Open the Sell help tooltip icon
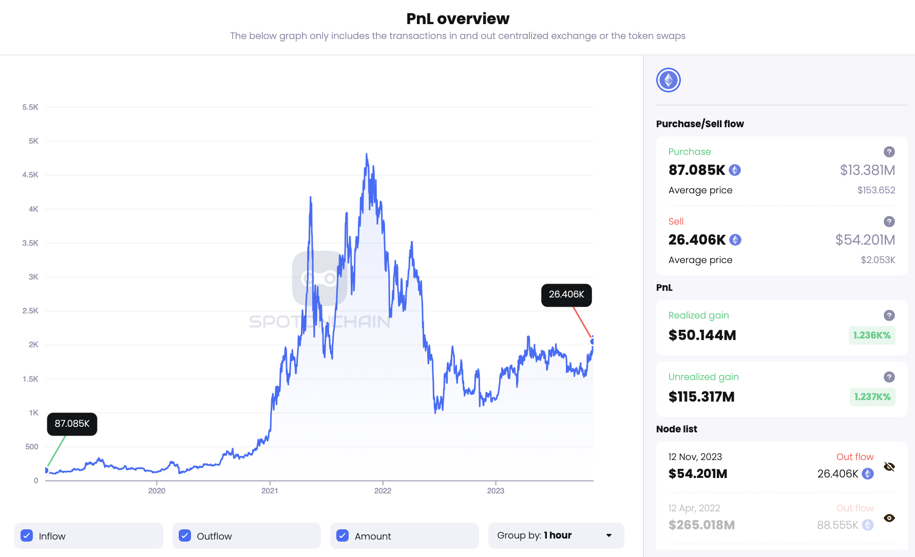 click(x=890, y=222)
